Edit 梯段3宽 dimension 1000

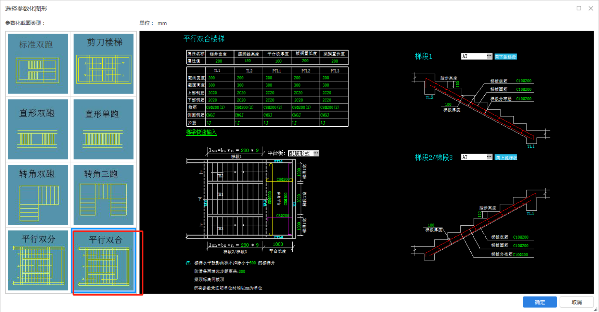[299, 226]
